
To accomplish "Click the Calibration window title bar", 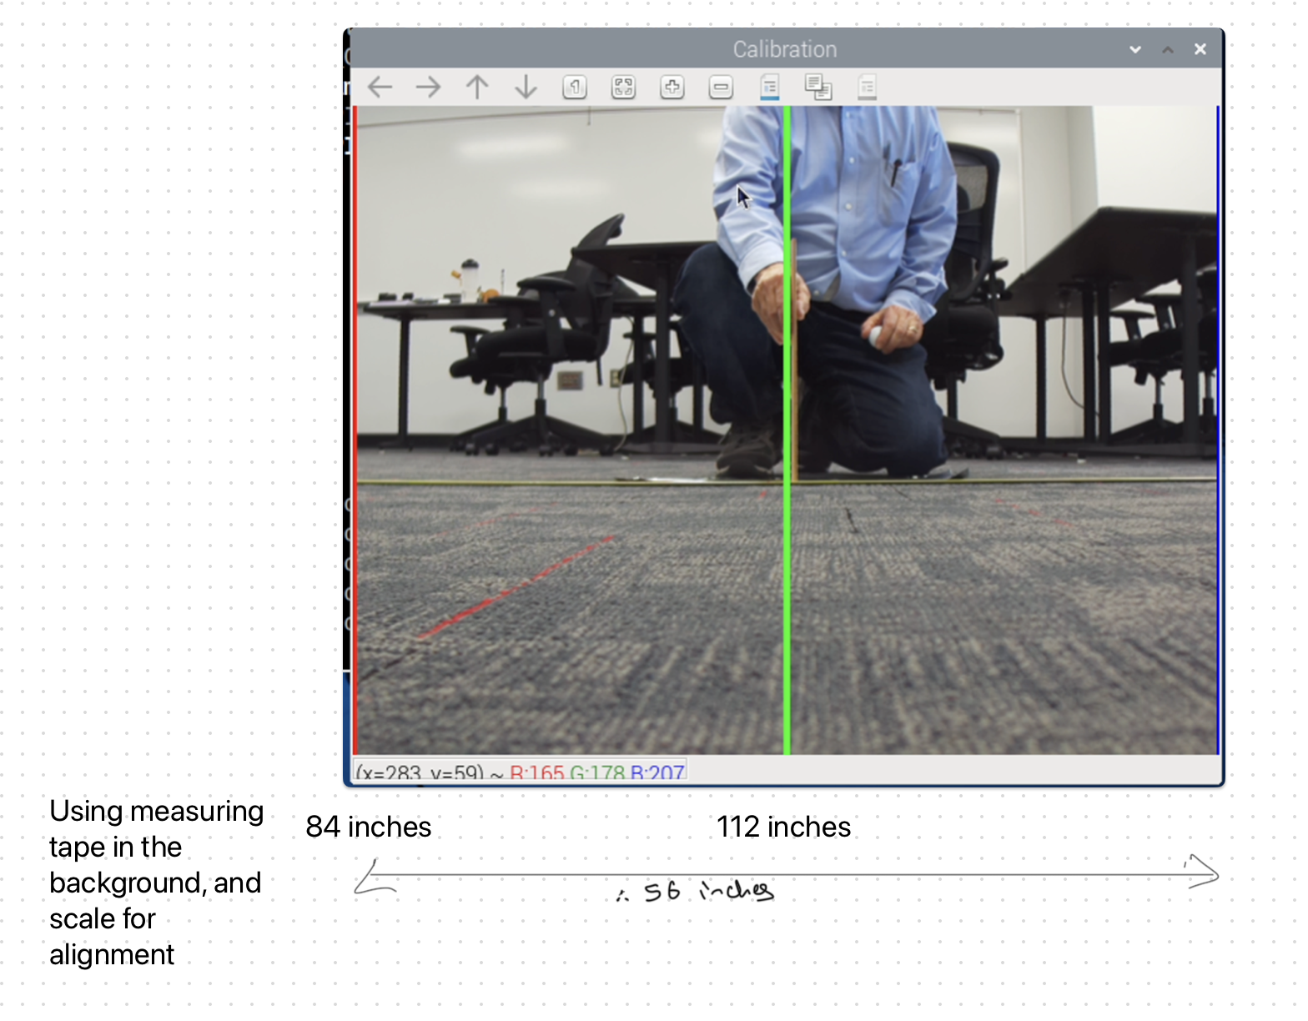I will pos(784,49).
